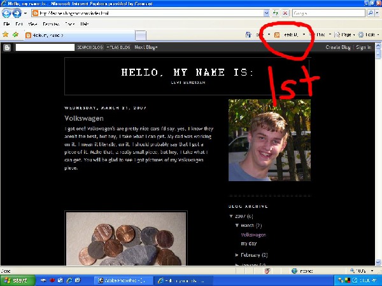Click the red Stop loading icon
This screenshot has width=382, height=286.
(x=285, y=13)
